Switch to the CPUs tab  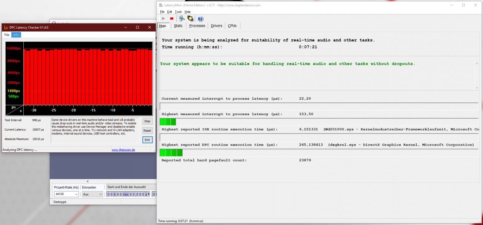[x=232, y=26]
